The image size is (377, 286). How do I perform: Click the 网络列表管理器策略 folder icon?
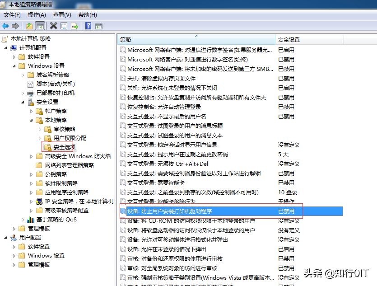coord(39,165)
